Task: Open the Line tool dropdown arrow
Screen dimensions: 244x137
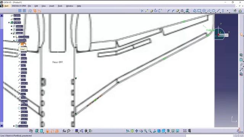Action: point(220,12)
